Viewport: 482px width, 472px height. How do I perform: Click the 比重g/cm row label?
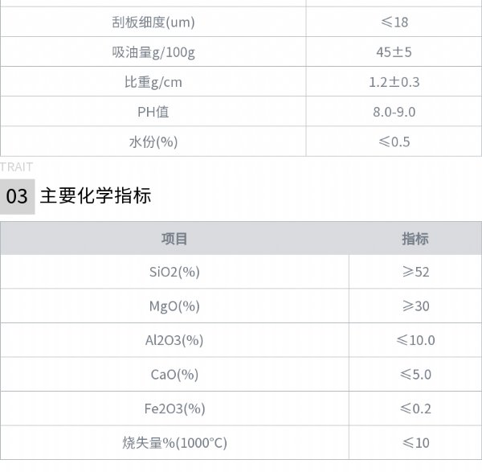pyautogui.click(x=153, y=82)
